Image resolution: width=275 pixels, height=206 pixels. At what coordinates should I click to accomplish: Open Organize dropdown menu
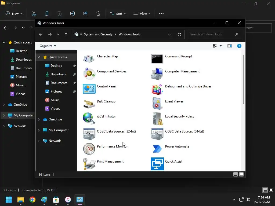pyautogui.click(x=48, y=46)
